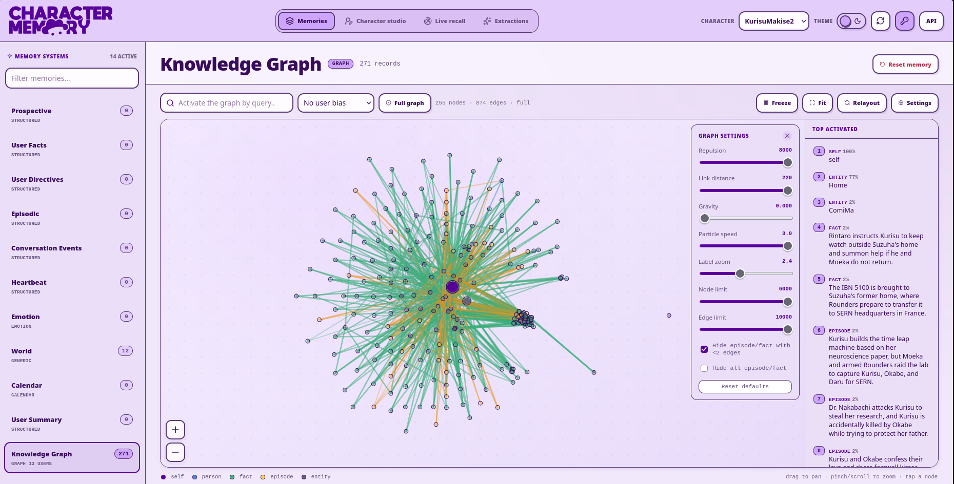Open the Live recall tab
Screen dimensions: 954x484
point(445,21)
